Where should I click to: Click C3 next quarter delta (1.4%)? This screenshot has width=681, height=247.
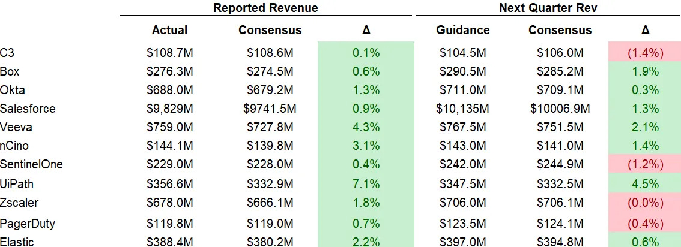[645, 53]
